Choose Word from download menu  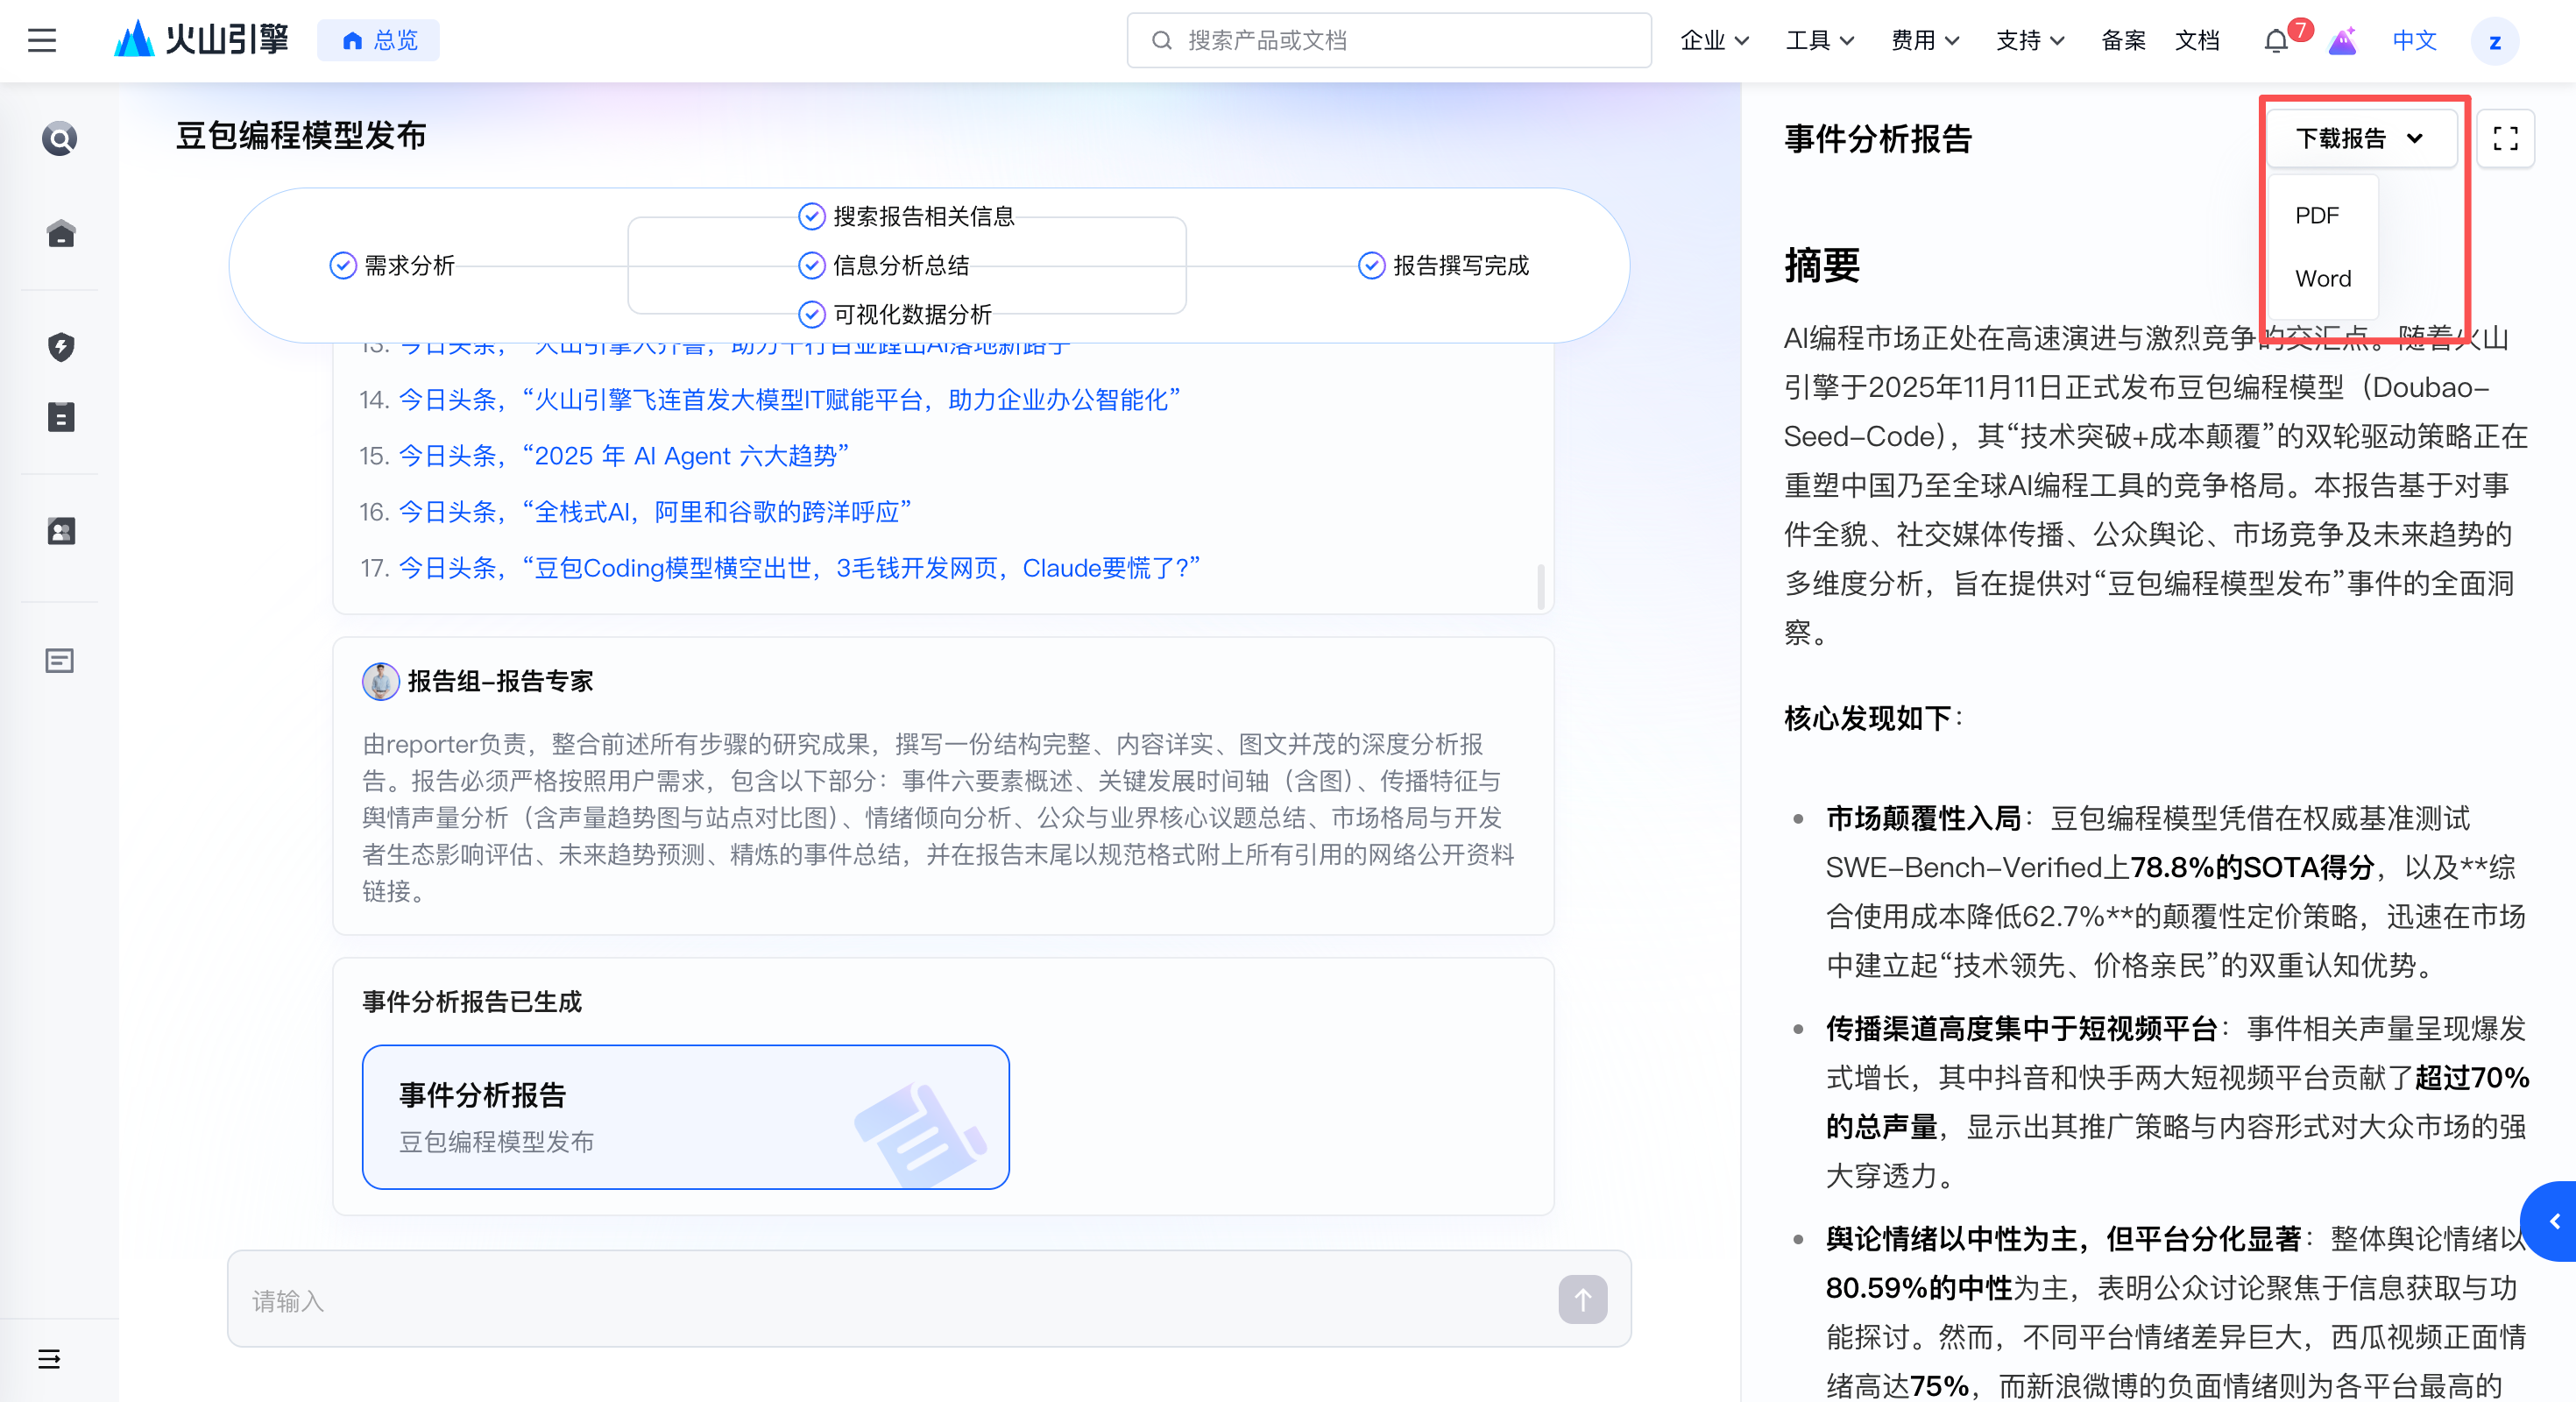coord(2322,278)
